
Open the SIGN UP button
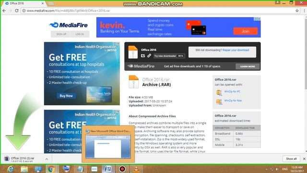[x=61, y=34]
